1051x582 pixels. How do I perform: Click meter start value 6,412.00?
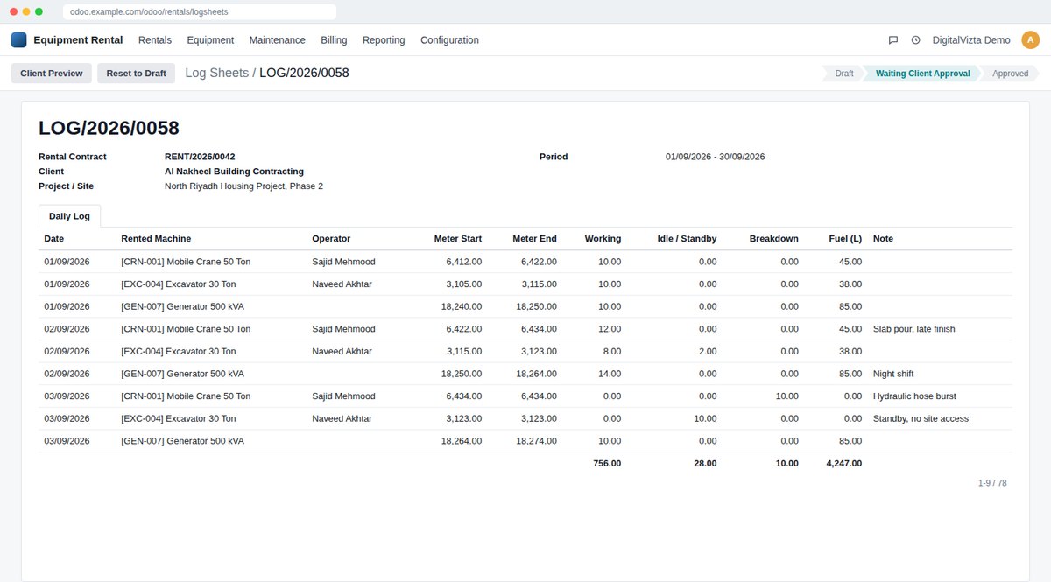coord(464,262)
